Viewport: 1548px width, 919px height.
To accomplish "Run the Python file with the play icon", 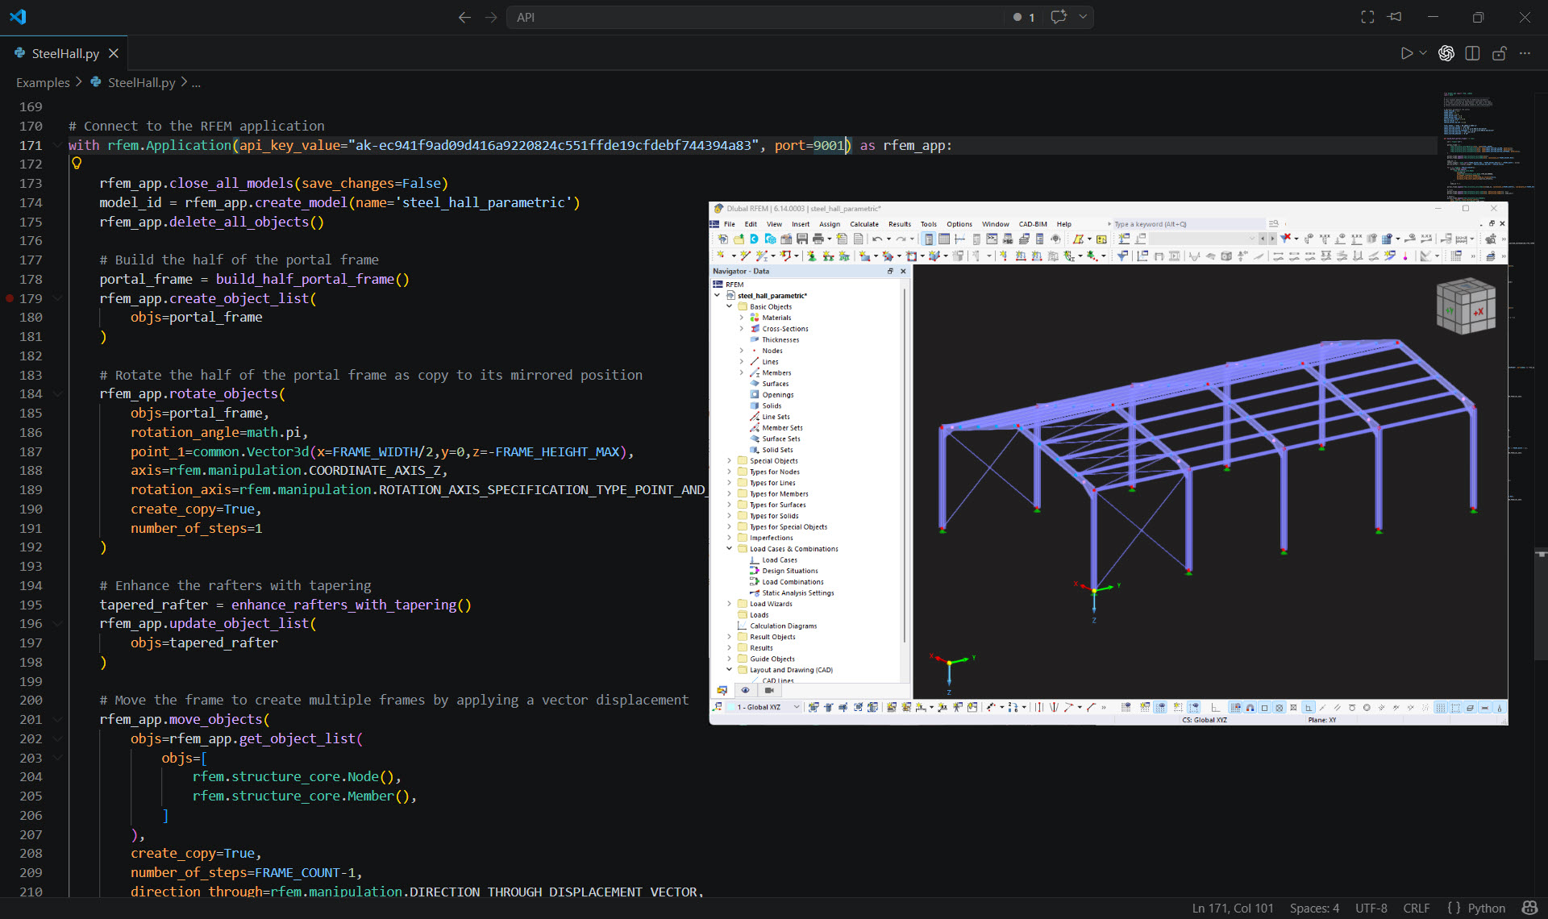I will point(1406,53).
